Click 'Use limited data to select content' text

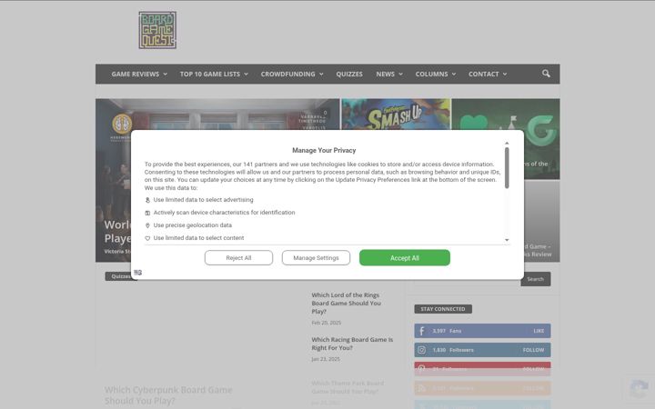tap(198, 238)
